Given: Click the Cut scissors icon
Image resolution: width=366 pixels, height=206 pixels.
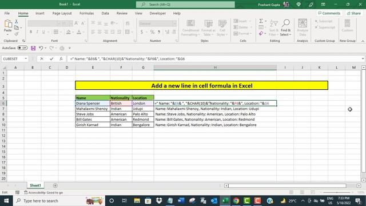Looking at the screenshot, I should pos(17,22).
